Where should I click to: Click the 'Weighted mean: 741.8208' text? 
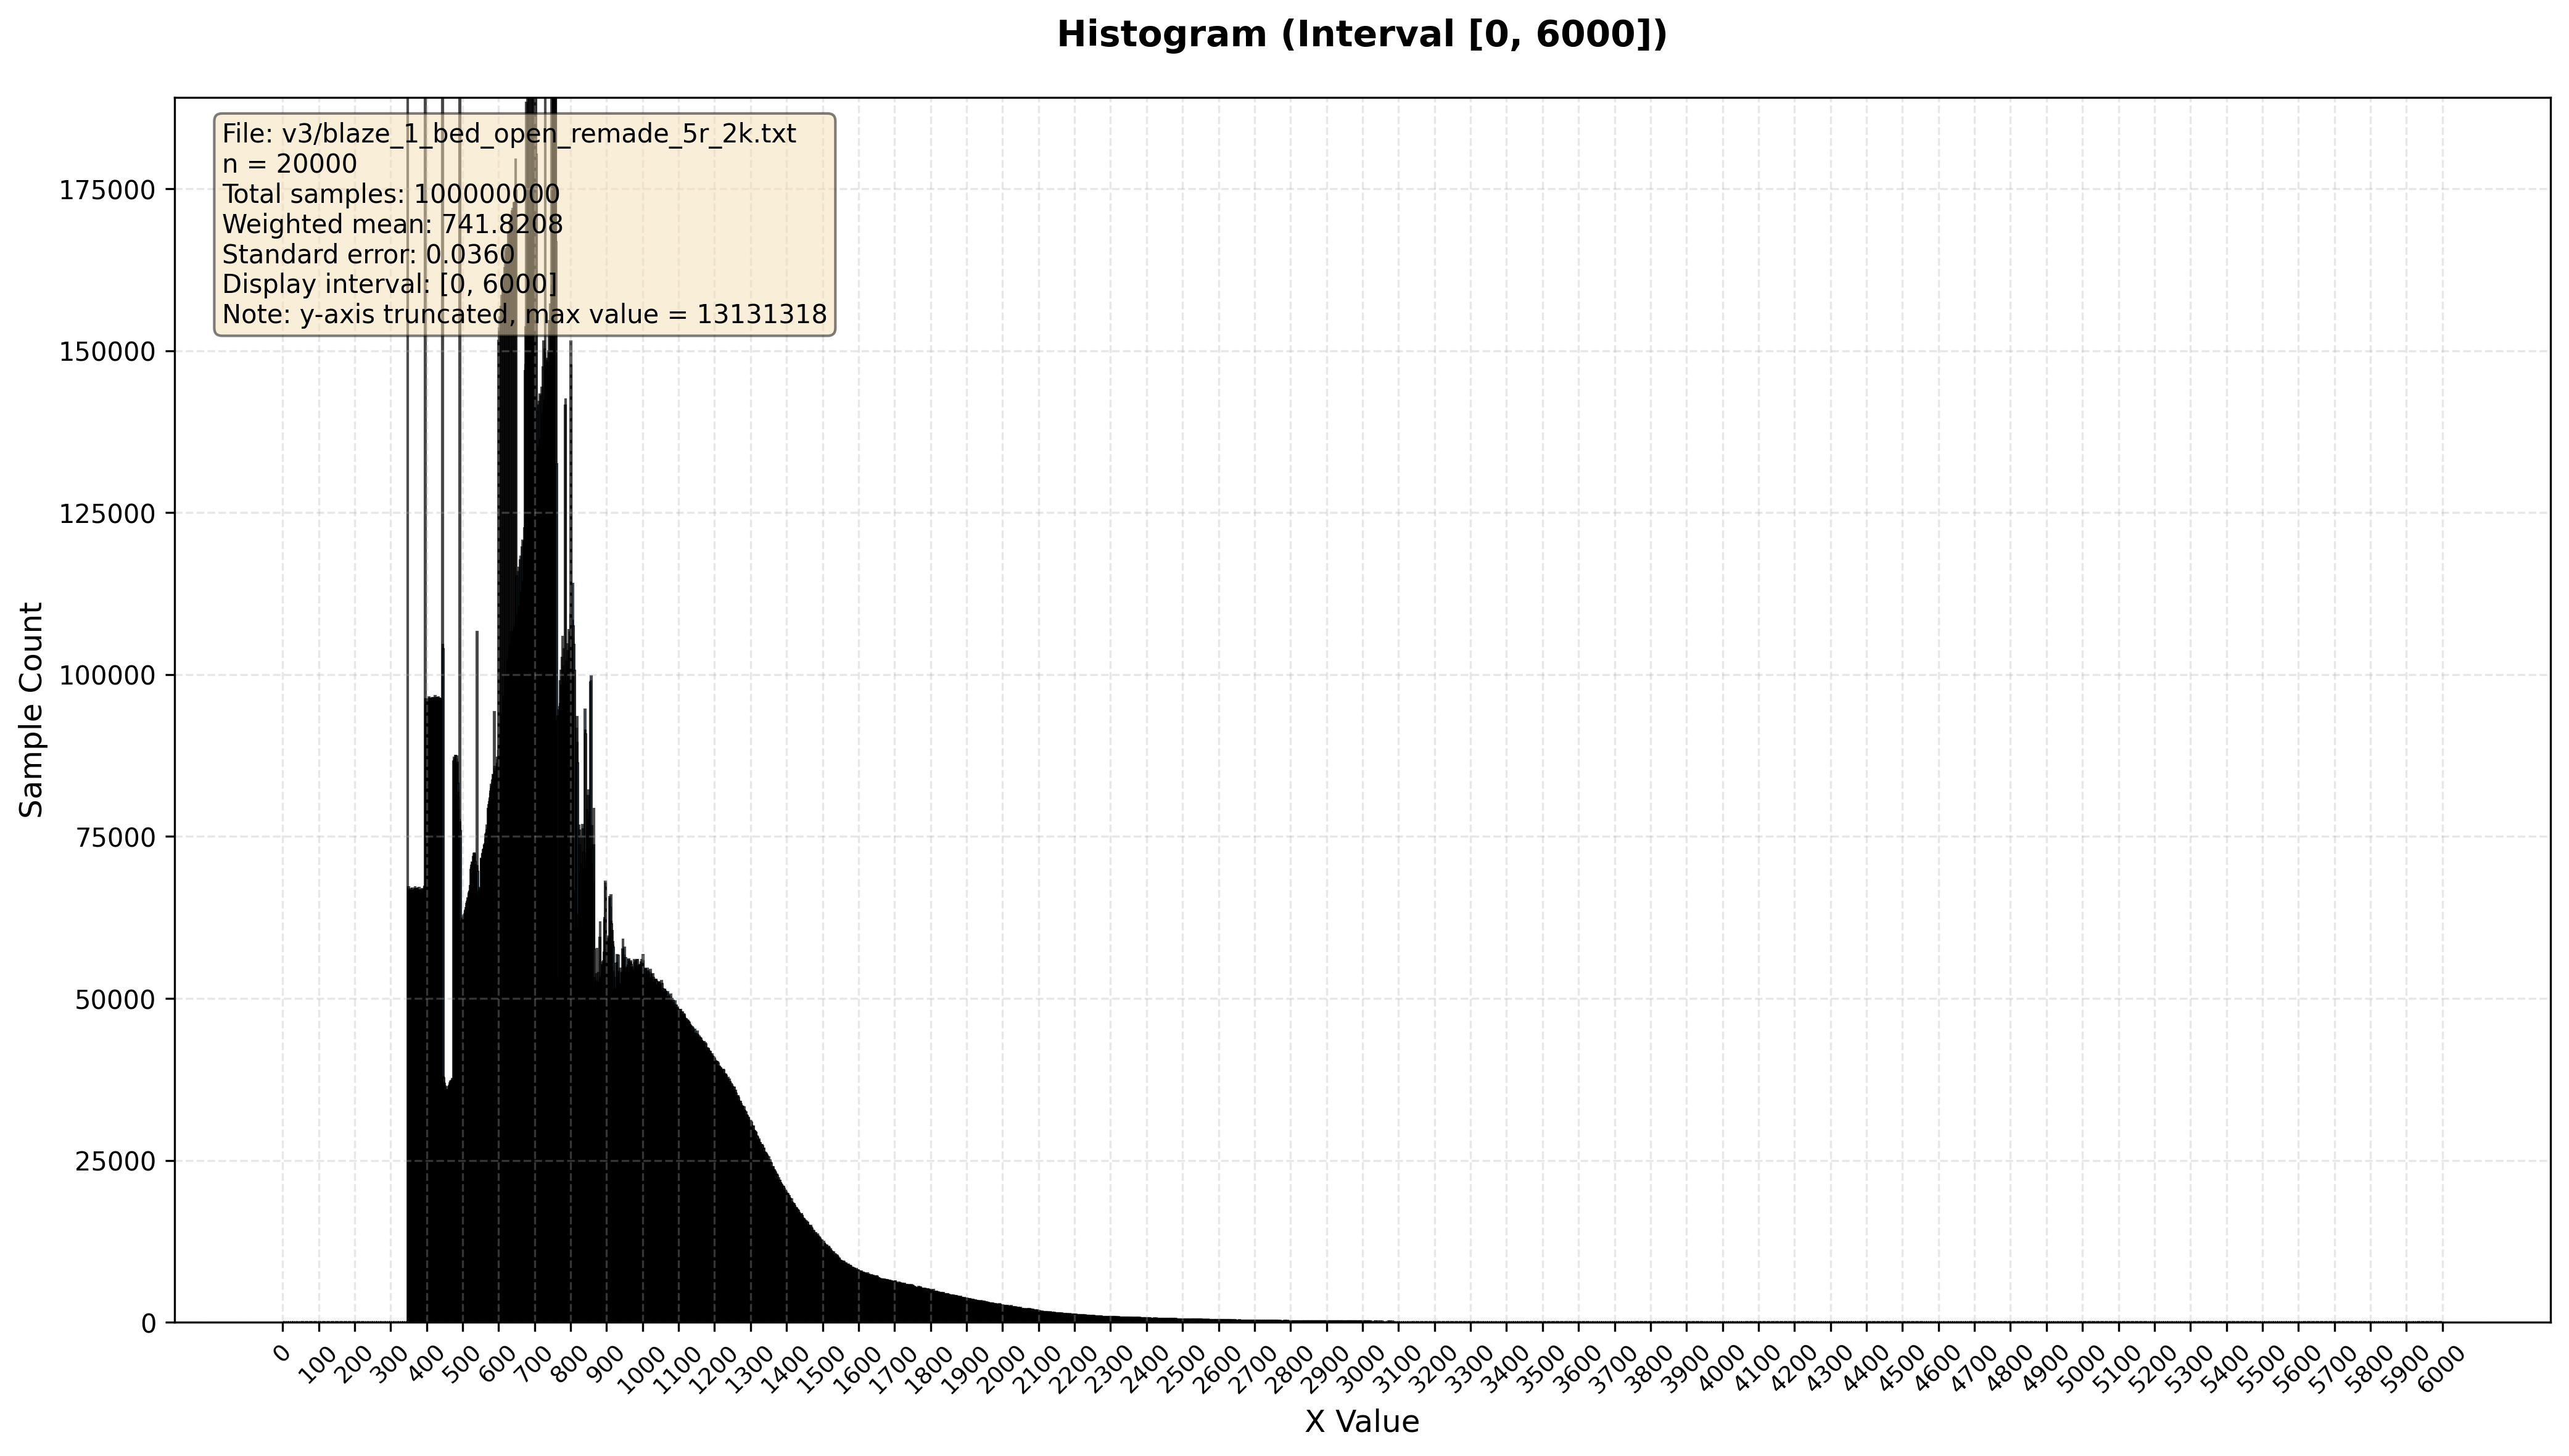tap(392, 224)
